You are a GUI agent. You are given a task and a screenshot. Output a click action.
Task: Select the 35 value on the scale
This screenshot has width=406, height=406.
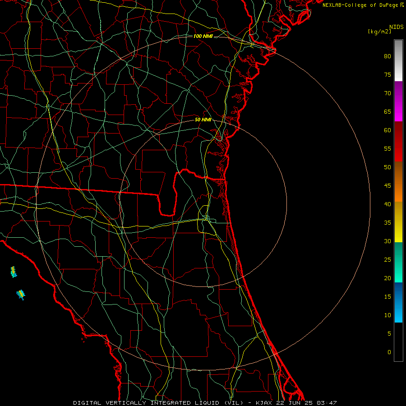point(388,223)
